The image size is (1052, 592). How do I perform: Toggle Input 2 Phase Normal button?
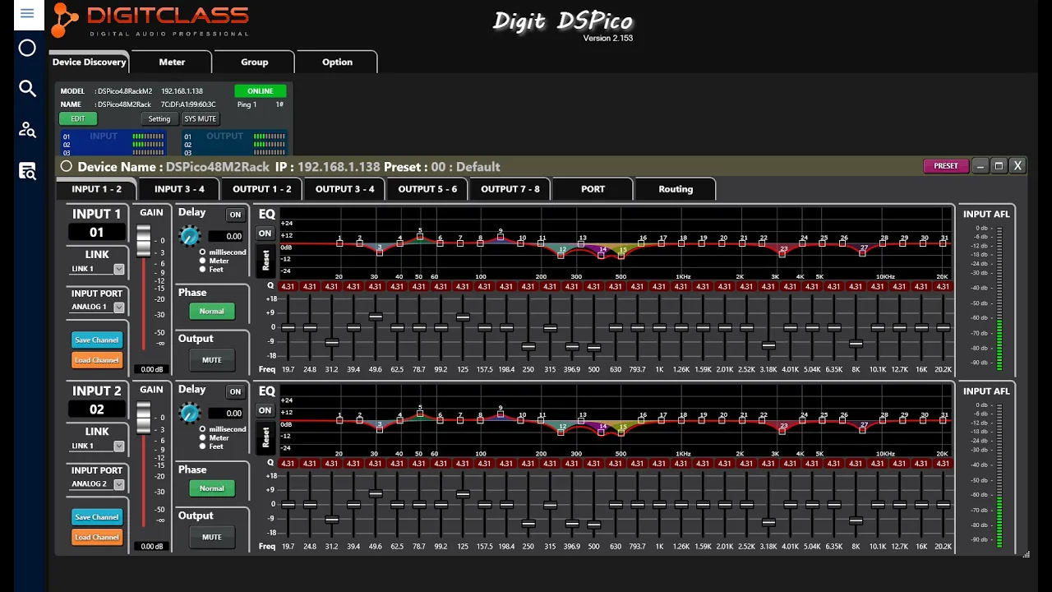pyautogui.click(x=212, y=488)
